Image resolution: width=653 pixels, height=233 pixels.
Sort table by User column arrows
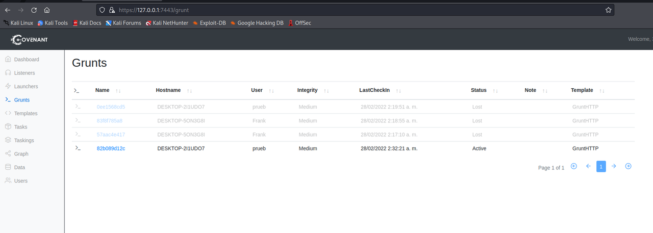click(x=271, y=91)
